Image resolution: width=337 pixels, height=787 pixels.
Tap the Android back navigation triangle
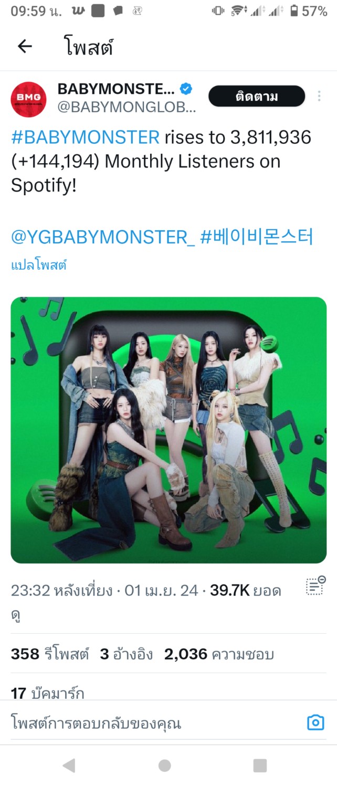(69, 765)
